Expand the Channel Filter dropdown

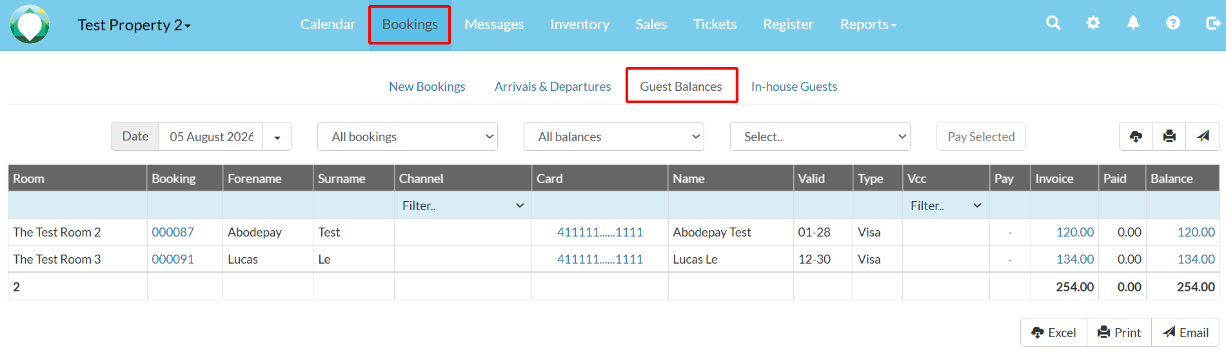463,206
